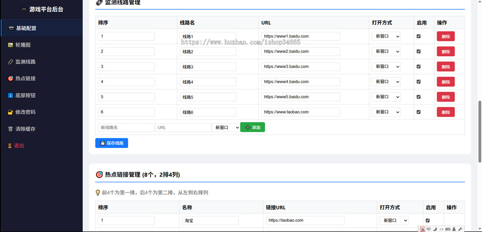Open 打开方式 dropdown for 线路3
This screenshot has height=232, width=482.
386,66
